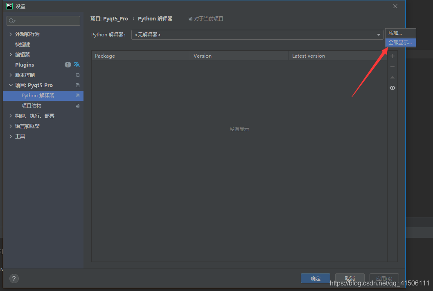Expand the 编辑器 section
Screen dimensions: 433x291
(x=11, y=54)
